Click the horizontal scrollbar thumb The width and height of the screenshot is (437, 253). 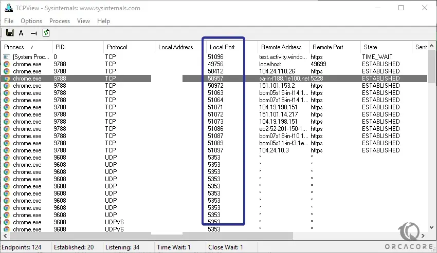[151, 236]
